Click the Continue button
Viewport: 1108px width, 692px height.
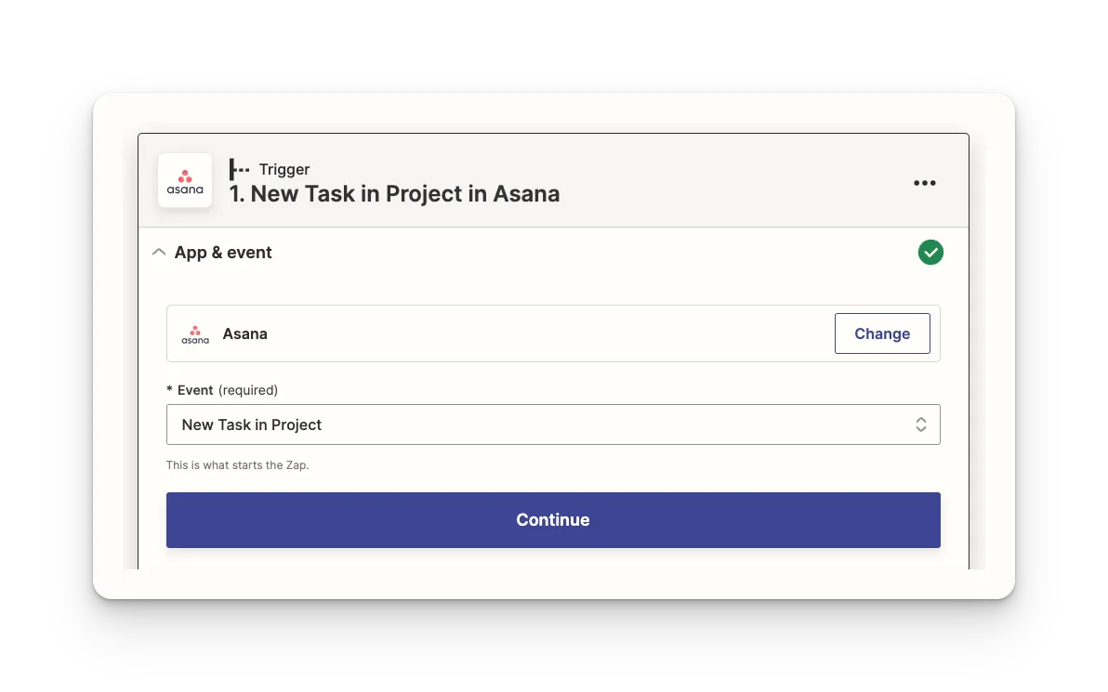coord(553,520)
